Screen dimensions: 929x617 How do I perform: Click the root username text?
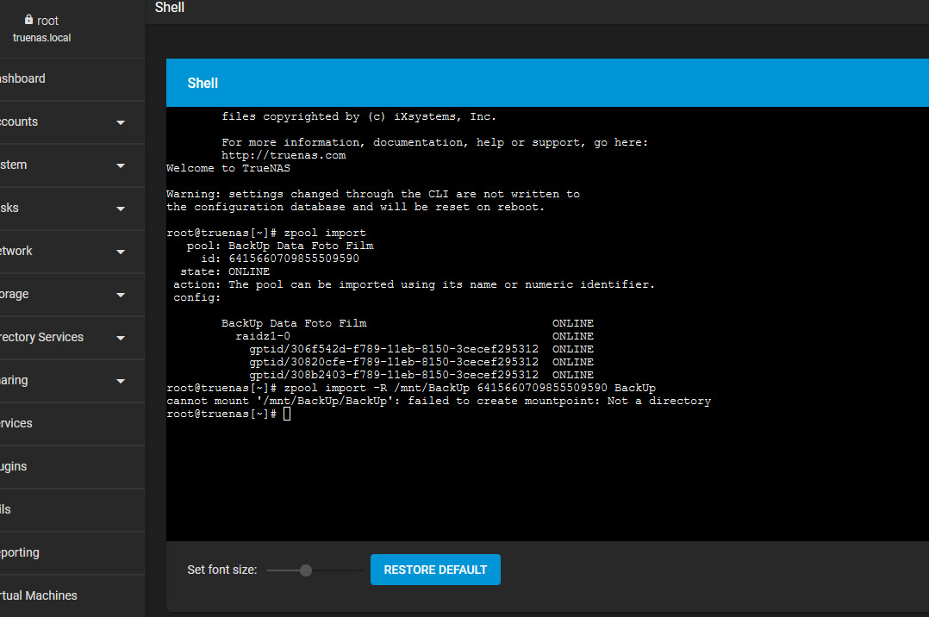click(x=48, y=22)
